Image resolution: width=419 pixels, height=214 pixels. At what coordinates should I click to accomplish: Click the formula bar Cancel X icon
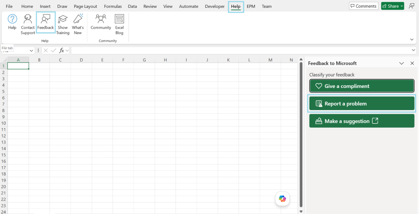coord(46,50)
